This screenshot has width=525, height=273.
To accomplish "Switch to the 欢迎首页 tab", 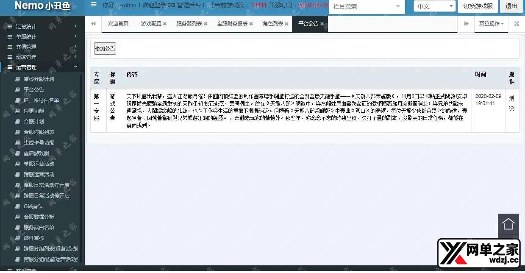I will pos(118,24).
